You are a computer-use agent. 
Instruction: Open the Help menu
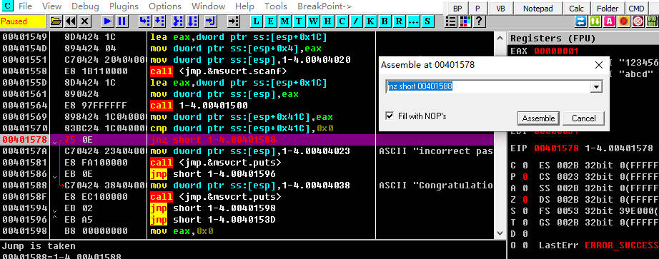pyautogui.click(x=244, y=6)
